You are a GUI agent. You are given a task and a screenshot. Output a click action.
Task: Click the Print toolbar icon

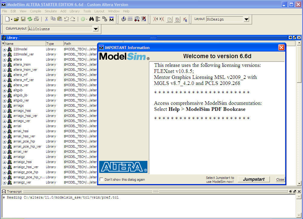click(x=36, y=19)
